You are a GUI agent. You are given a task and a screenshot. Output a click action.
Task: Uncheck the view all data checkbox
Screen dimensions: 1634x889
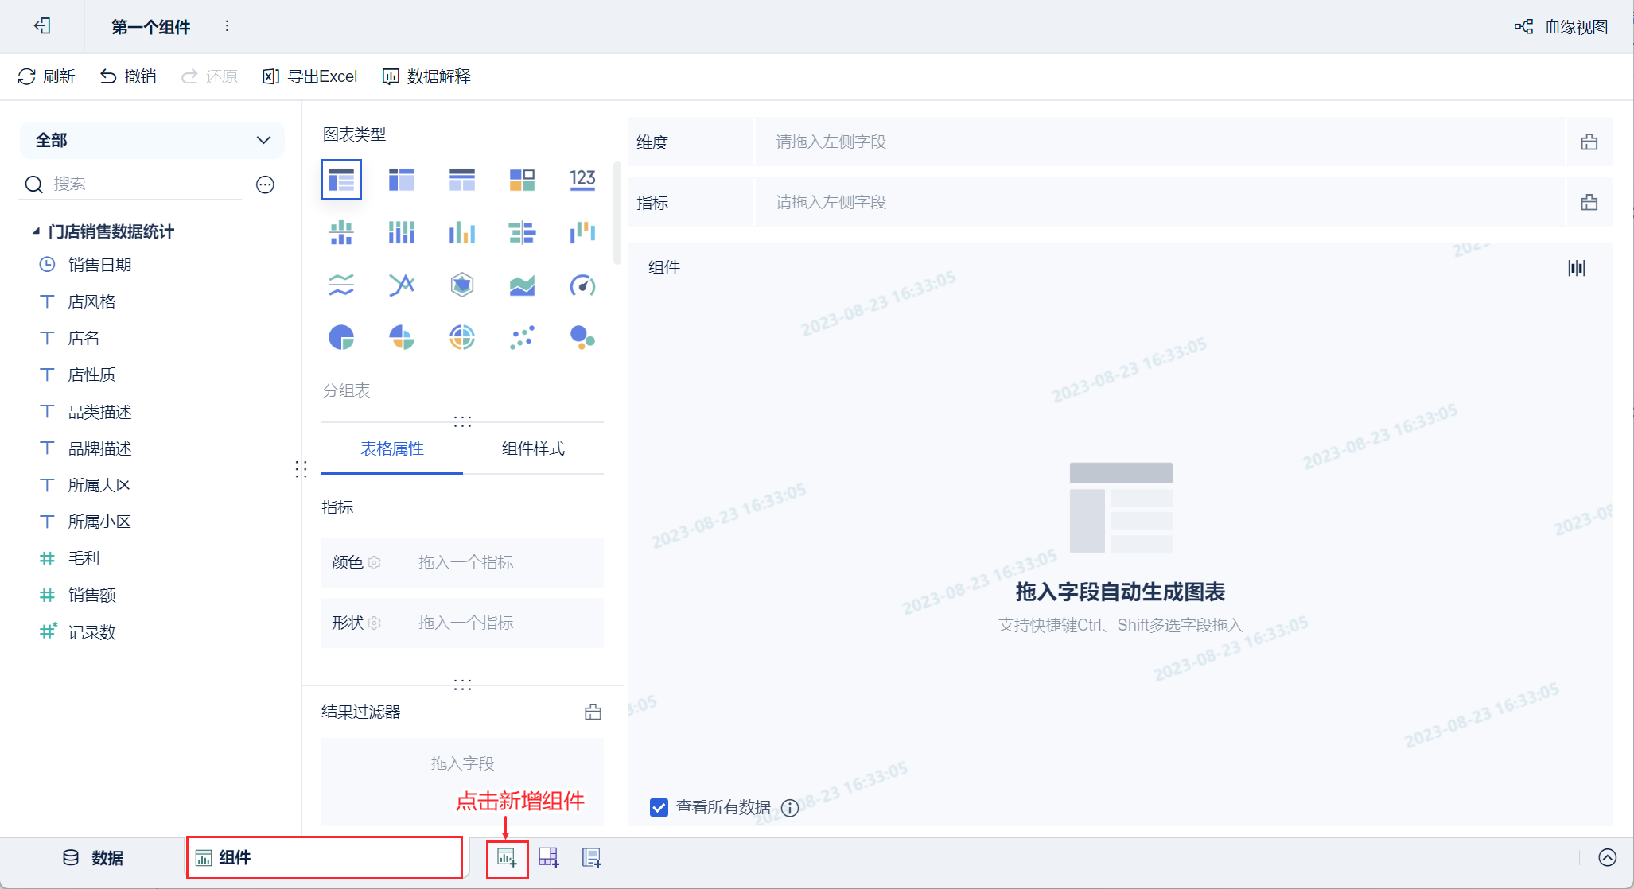[x=659, y=807]
